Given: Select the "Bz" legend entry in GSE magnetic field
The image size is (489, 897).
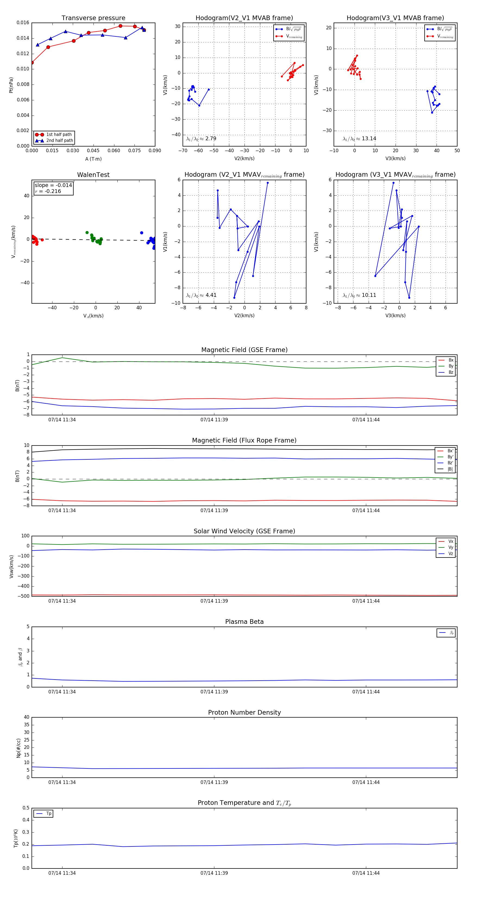Looking at the screenshot, I should 446,373.
